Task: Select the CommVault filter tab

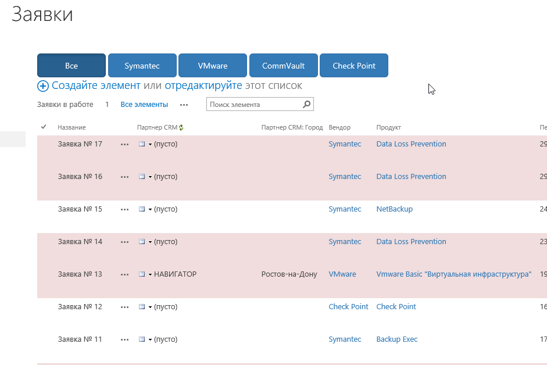Action: tap(284, 66)
